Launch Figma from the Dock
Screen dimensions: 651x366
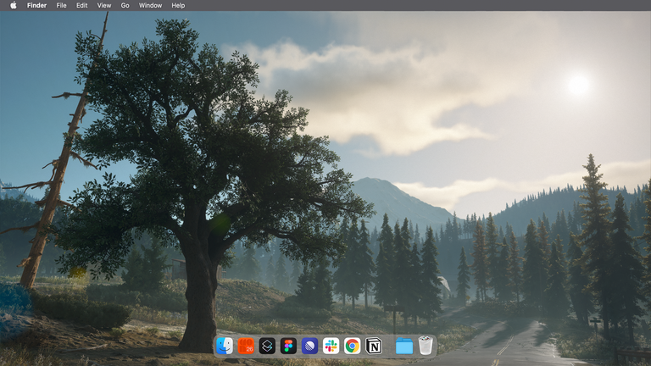pos(288,346)
